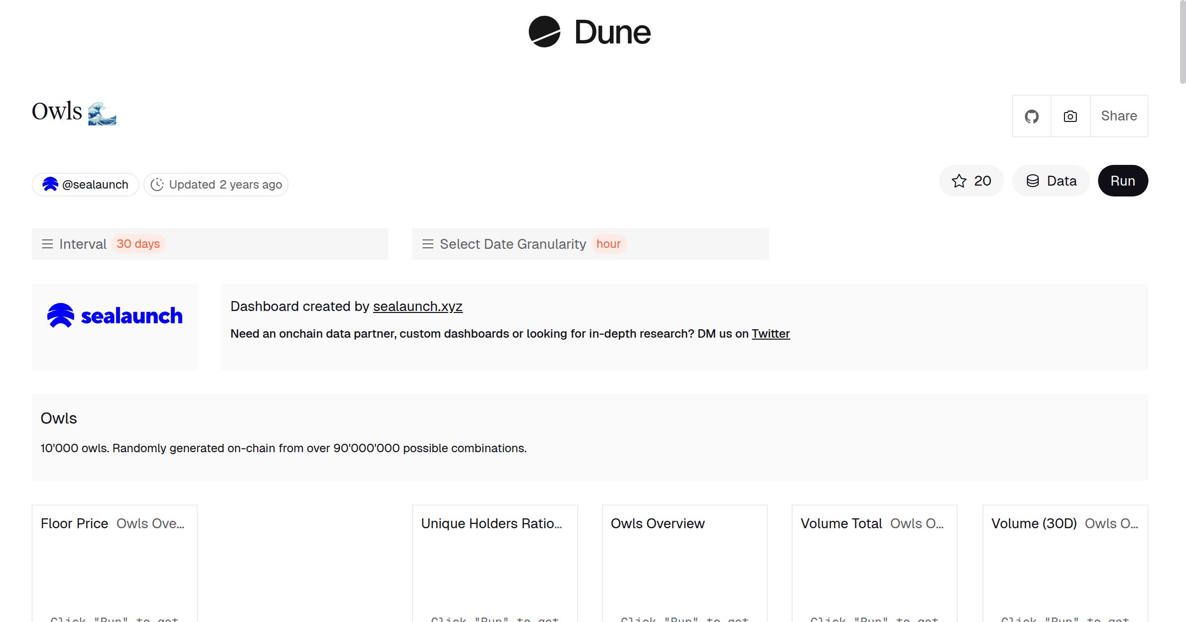Open Select Date Granularity hour parameter
The width and height of the screenshot is (1186, 622).
pyautogui.click(x=608, y=244)
